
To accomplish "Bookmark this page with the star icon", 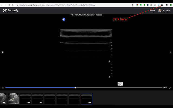I will pos(132,5).
